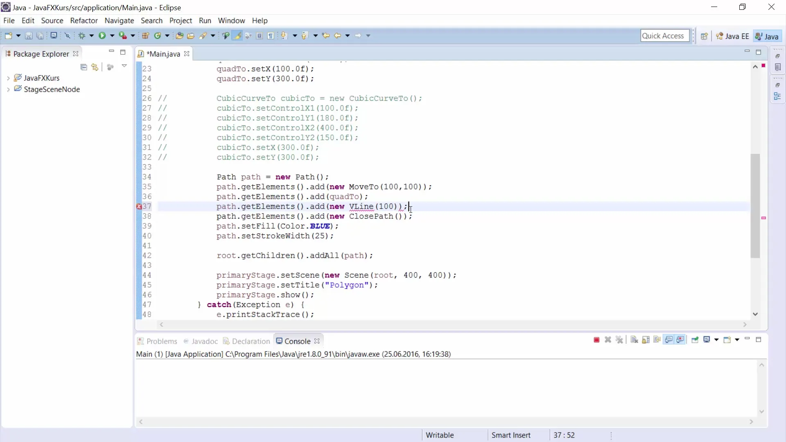Open the New Java Class dropdown arrow
786x442 pixels.
(x=167, y=36)
